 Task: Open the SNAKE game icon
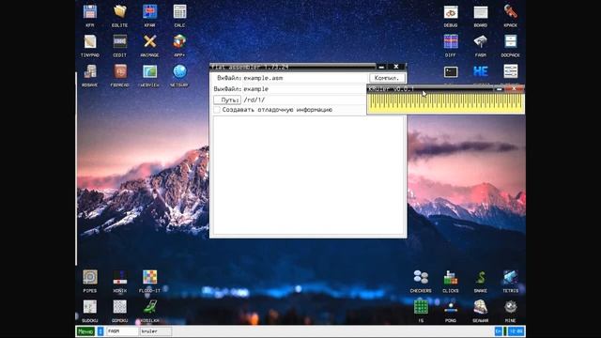pos(481,278)
